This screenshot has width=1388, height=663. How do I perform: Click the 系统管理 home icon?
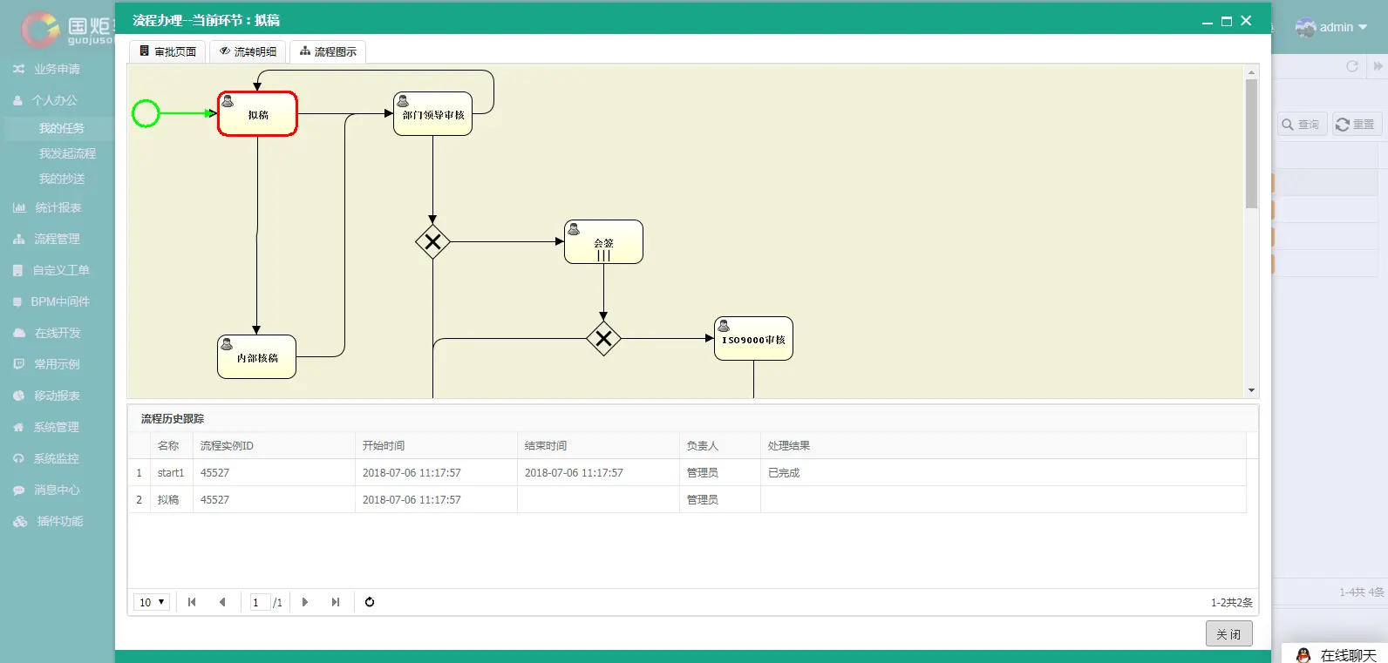18,427
